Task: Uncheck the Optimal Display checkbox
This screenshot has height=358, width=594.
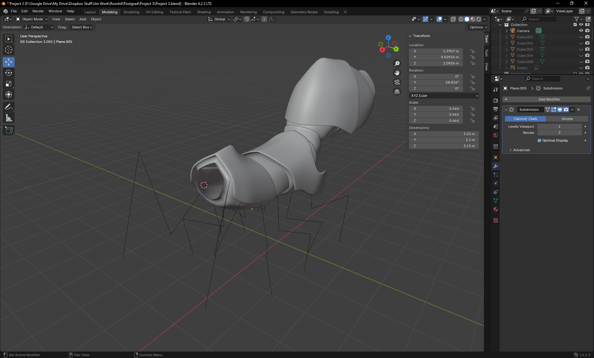Action: pyautogui.click(x=539, y=140)
